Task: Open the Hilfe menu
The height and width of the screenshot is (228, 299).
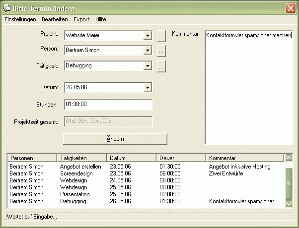Action: point(101,20)
